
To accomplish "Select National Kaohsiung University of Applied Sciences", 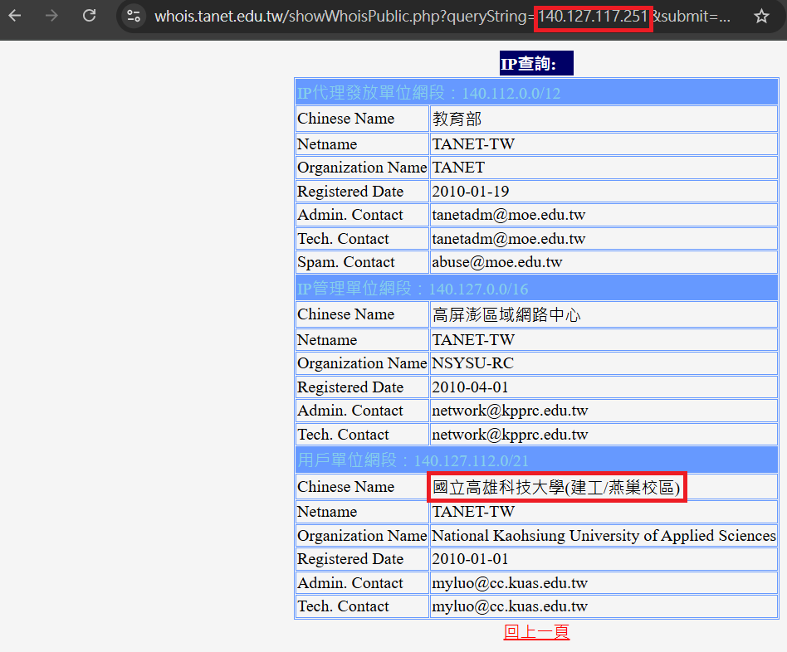I will (x=604, y=536).
